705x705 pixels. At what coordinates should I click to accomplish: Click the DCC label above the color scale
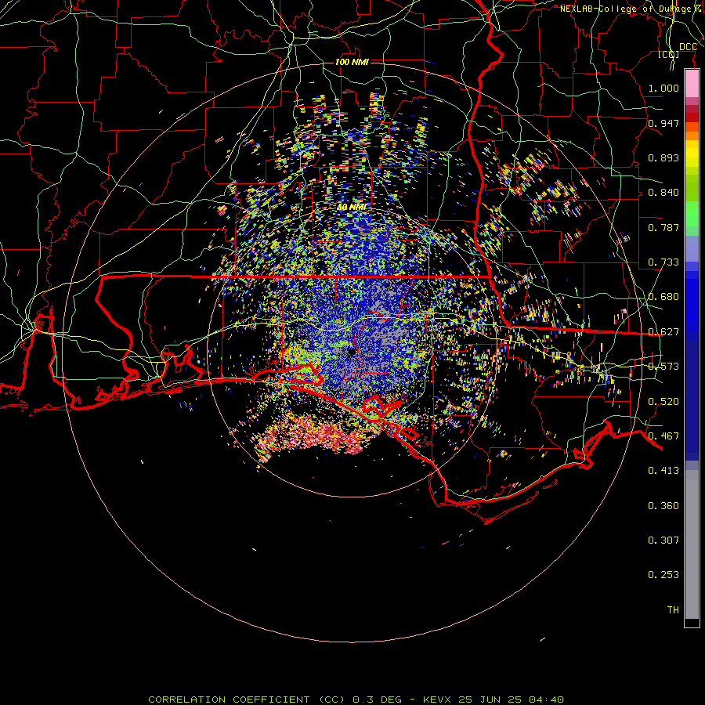tap(688, 47)
